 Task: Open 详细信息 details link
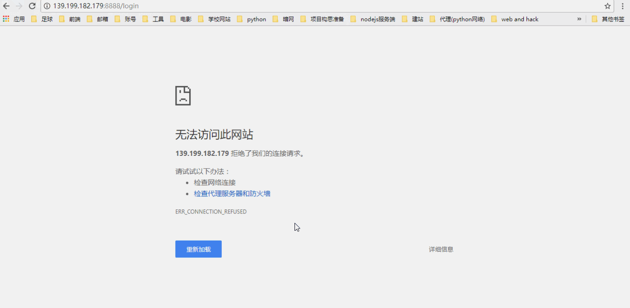(441, 249)
